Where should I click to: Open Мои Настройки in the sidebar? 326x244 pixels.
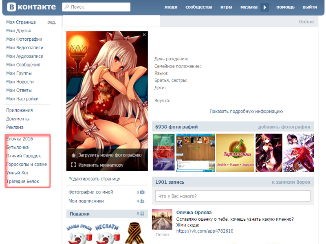click(22, 99)
